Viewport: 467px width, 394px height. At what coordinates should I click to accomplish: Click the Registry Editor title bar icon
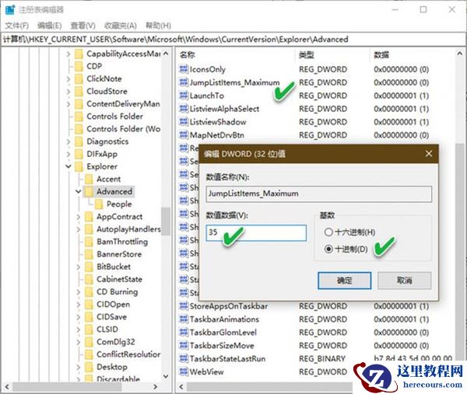click(x=10, y=10)
